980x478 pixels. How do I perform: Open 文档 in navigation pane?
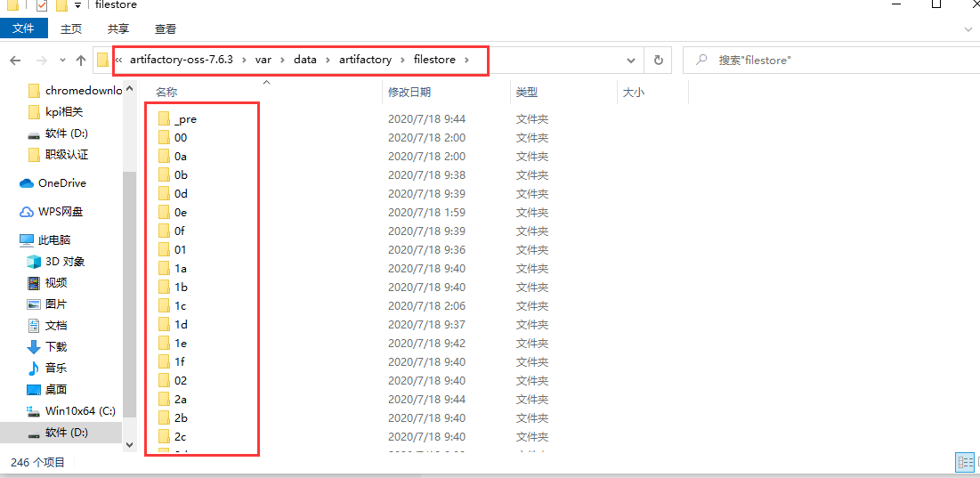click(x=47, y=326)
